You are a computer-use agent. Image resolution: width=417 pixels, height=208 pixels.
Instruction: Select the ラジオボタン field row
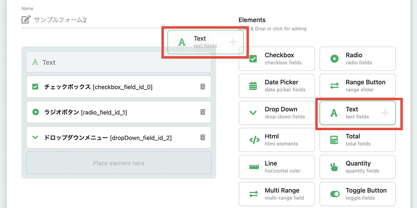(x=118, y=112)
